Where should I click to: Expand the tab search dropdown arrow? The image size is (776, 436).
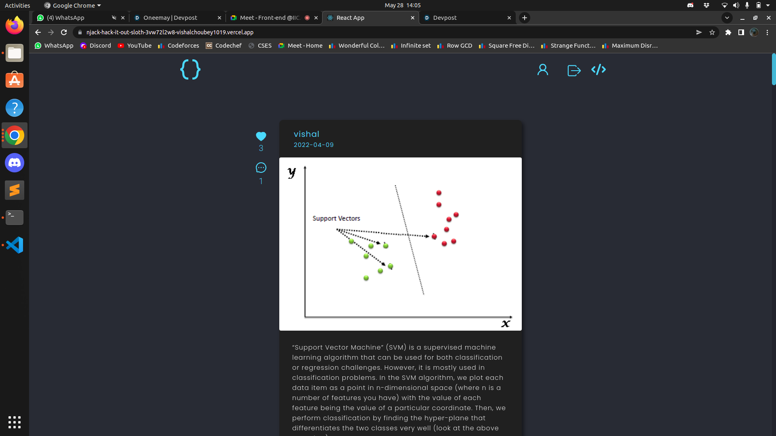(727, 18)
